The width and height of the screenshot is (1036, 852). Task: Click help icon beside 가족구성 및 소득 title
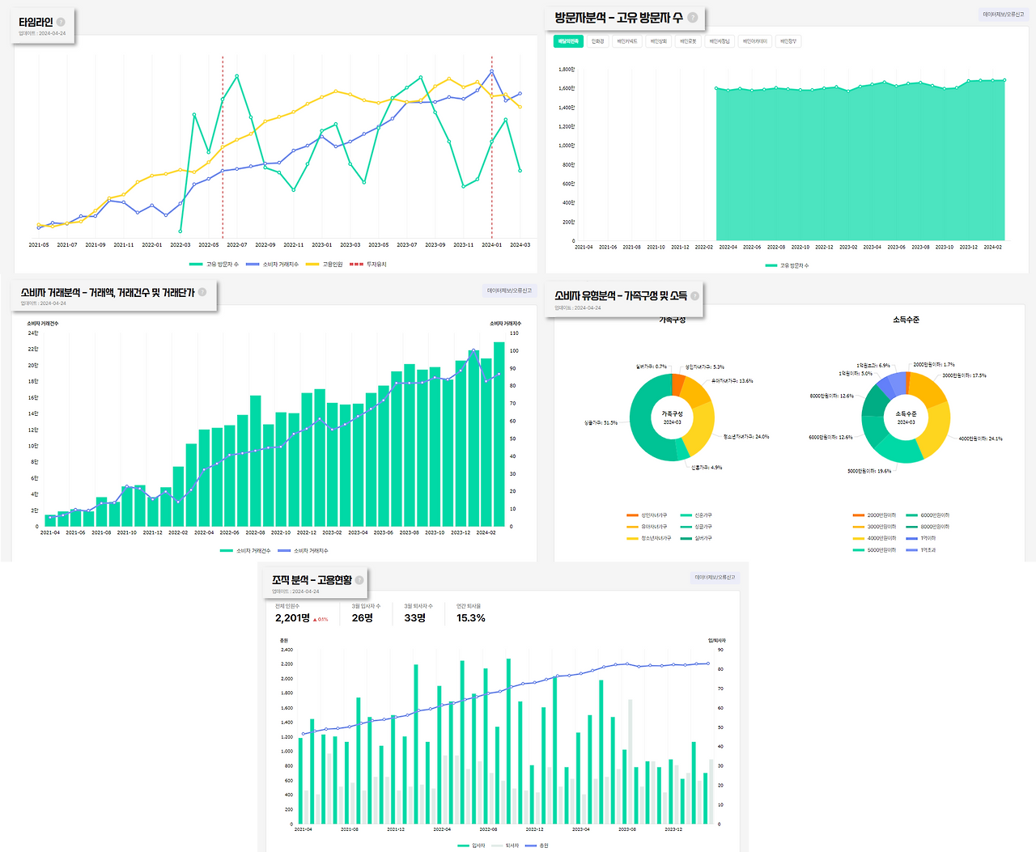coord(694,295)
